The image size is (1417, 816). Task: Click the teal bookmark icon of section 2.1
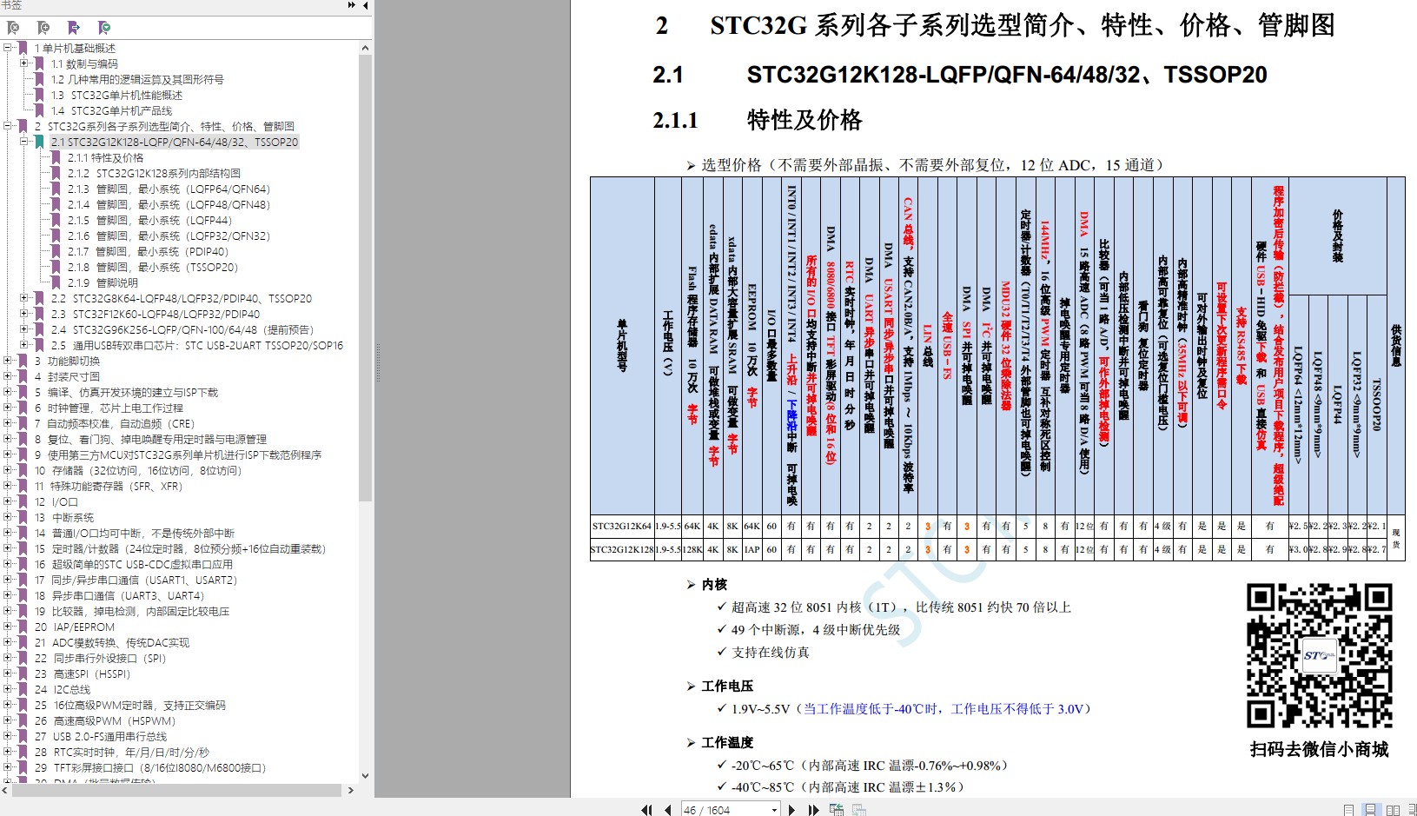tap(39, 142)
